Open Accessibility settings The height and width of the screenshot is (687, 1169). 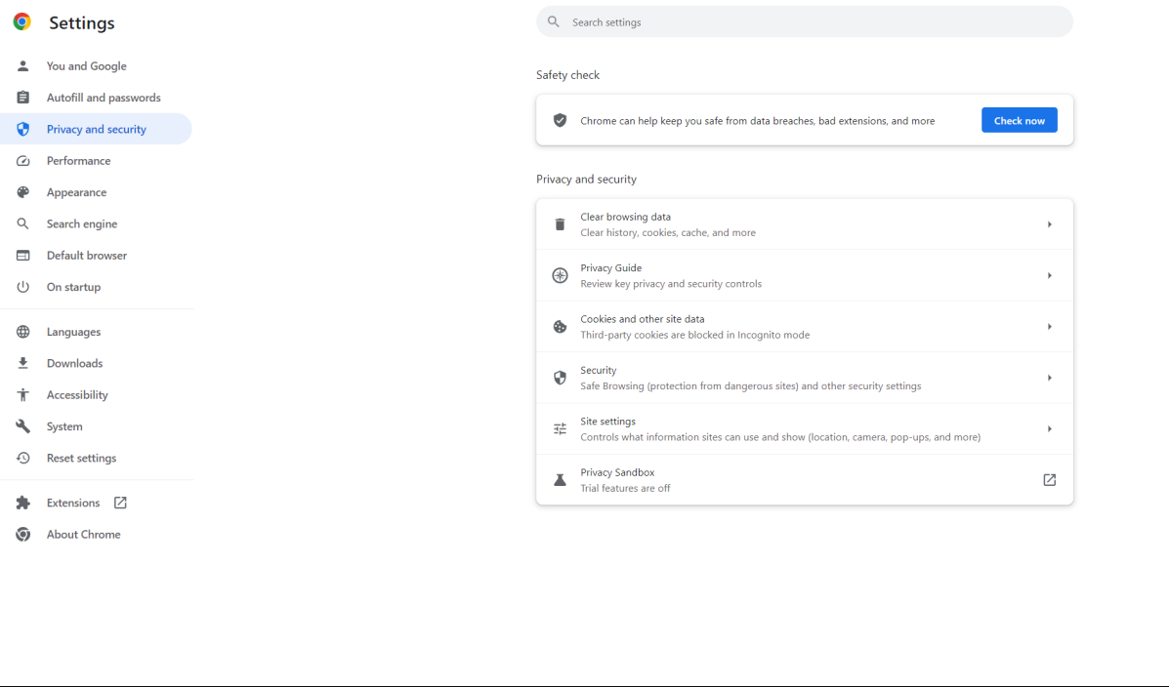pyautogui.click(x=77, y=395)
